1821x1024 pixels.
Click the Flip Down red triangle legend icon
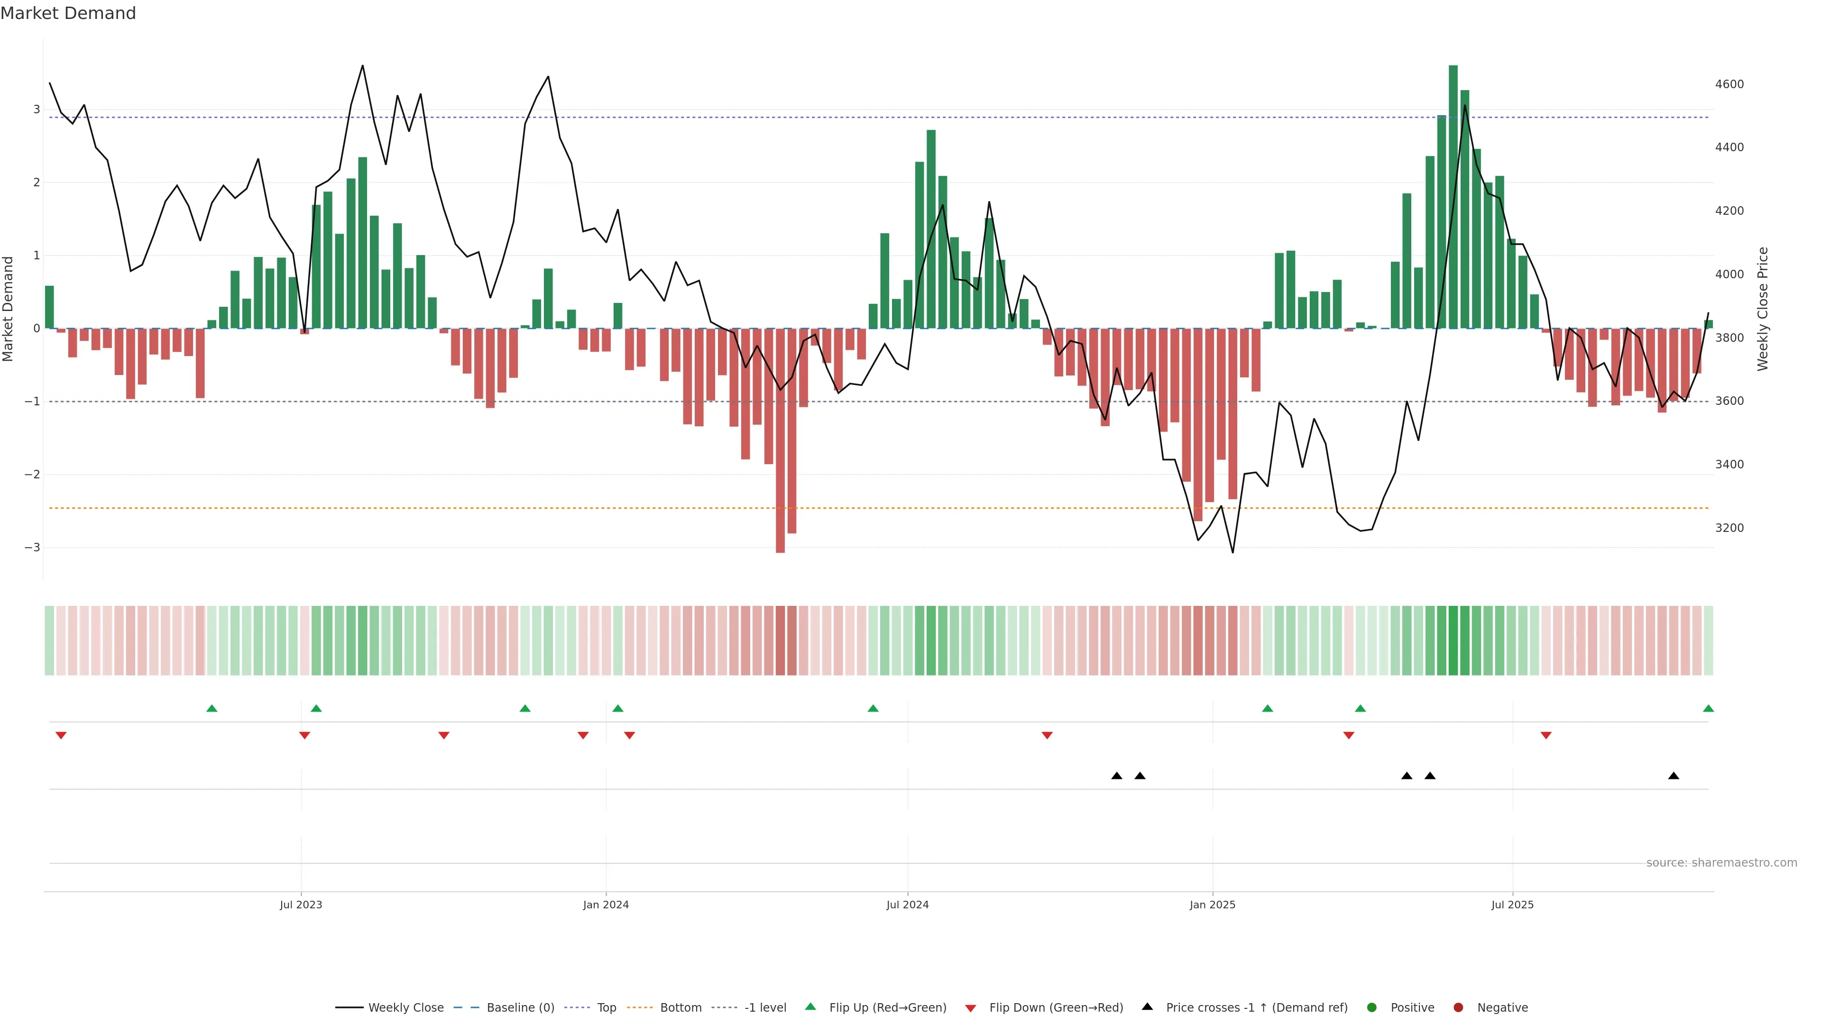tap(971, 1008)
